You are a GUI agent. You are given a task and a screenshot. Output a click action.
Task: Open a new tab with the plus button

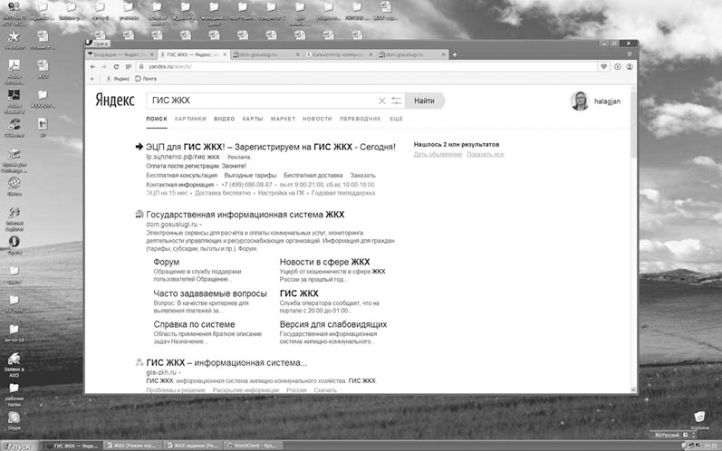[455, 54]
